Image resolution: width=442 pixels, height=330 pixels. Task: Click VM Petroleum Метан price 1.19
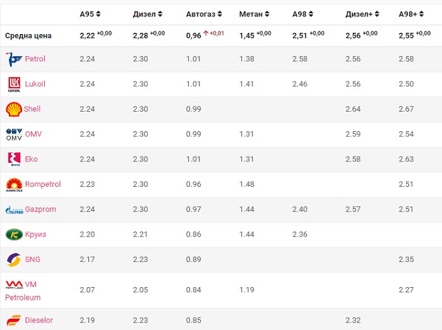tap(247, 290)
